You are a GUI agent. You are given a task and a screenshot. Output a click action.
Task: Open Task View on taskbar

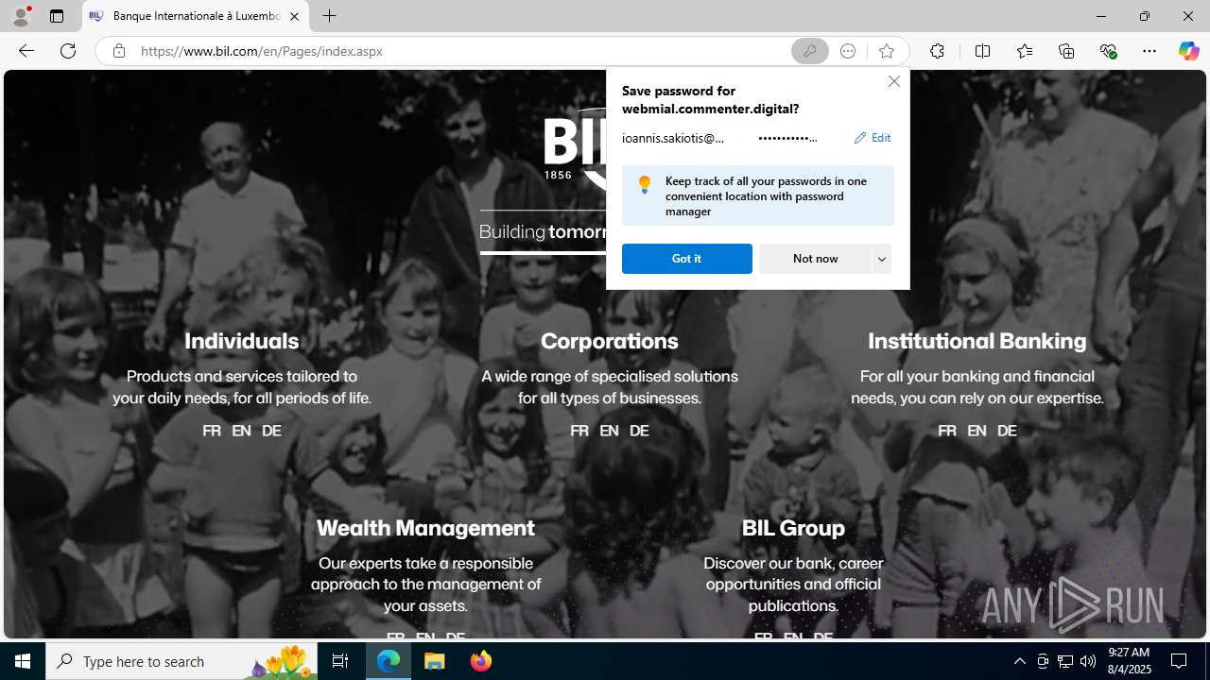pos(340,661)
